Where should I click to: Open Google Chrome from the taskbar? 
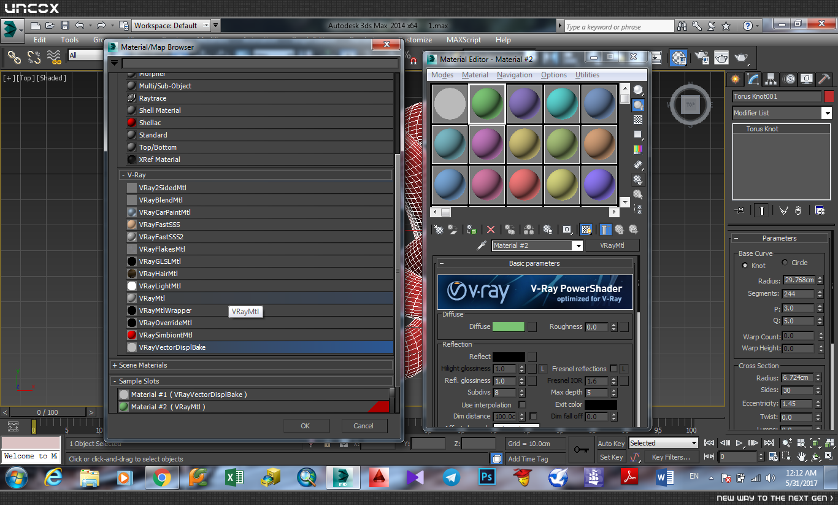(x=161, y=477)
